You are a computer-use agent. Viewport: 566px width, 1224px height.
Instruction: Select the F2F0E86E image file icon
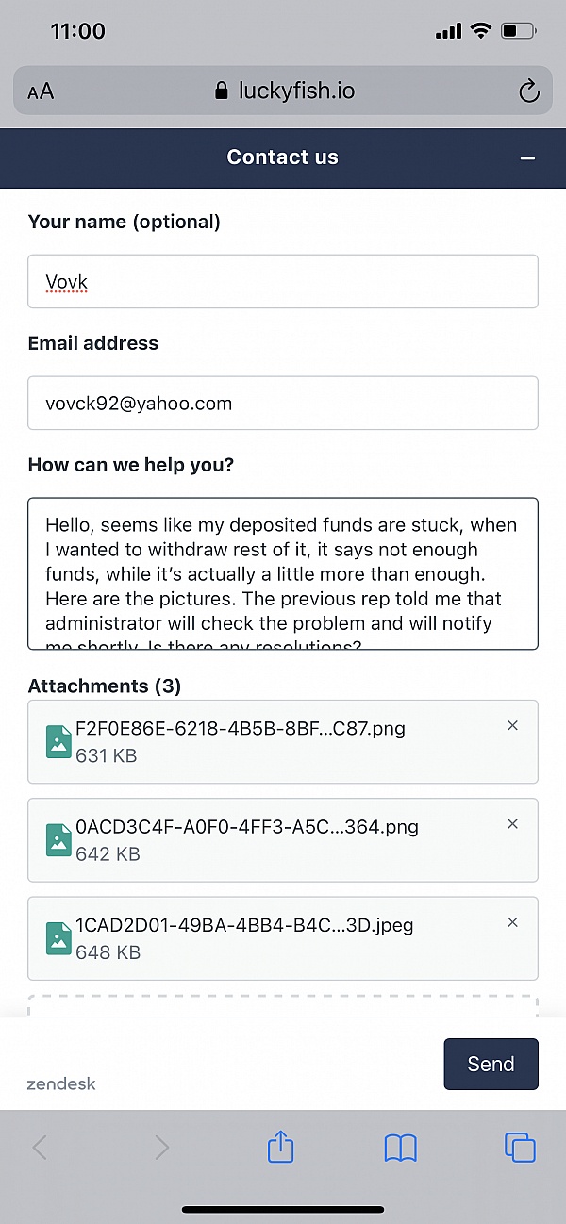(58, 741)
